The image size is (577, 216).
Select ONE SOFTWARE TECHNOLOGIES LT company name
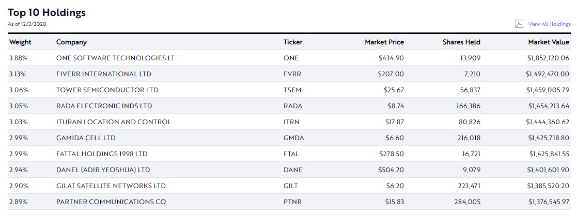(115, 58)
